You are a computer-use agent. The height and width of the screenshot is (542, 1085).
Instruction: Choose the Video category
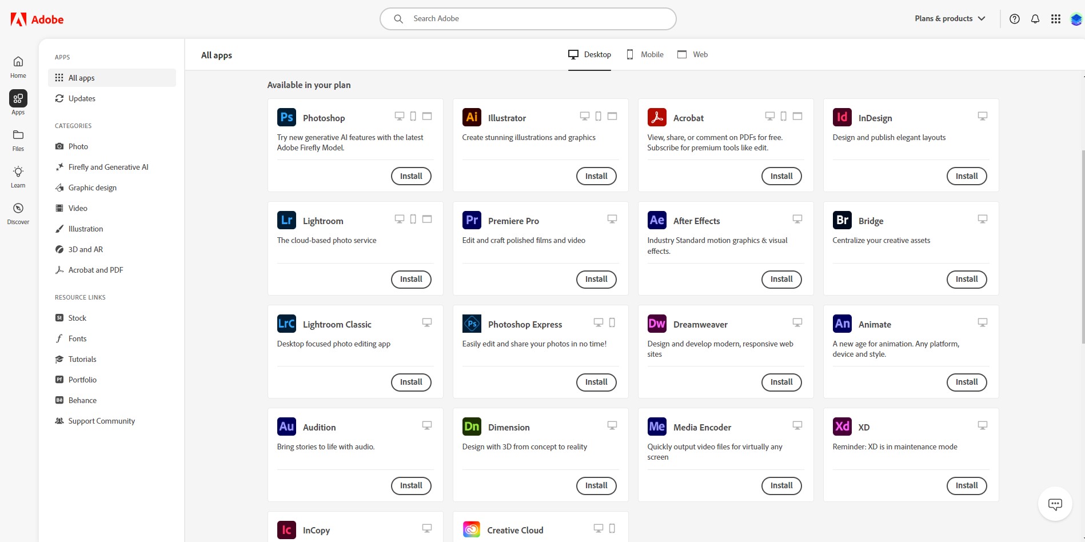point(112,208)
